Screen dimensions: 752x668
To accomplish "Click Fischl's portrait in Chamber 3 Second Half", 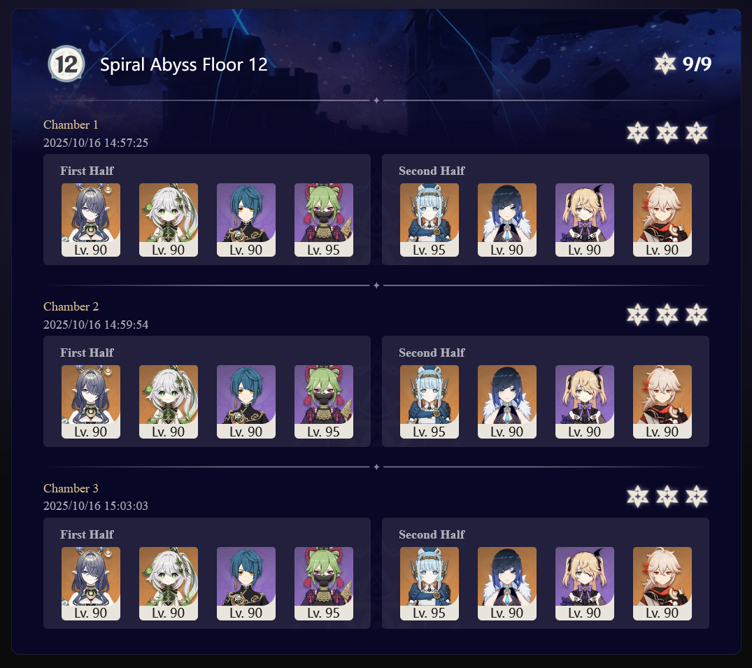I will coord(585,583).
